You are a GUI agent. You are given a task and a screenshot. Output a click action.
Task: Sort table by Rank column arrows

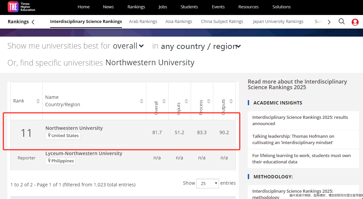38,101
